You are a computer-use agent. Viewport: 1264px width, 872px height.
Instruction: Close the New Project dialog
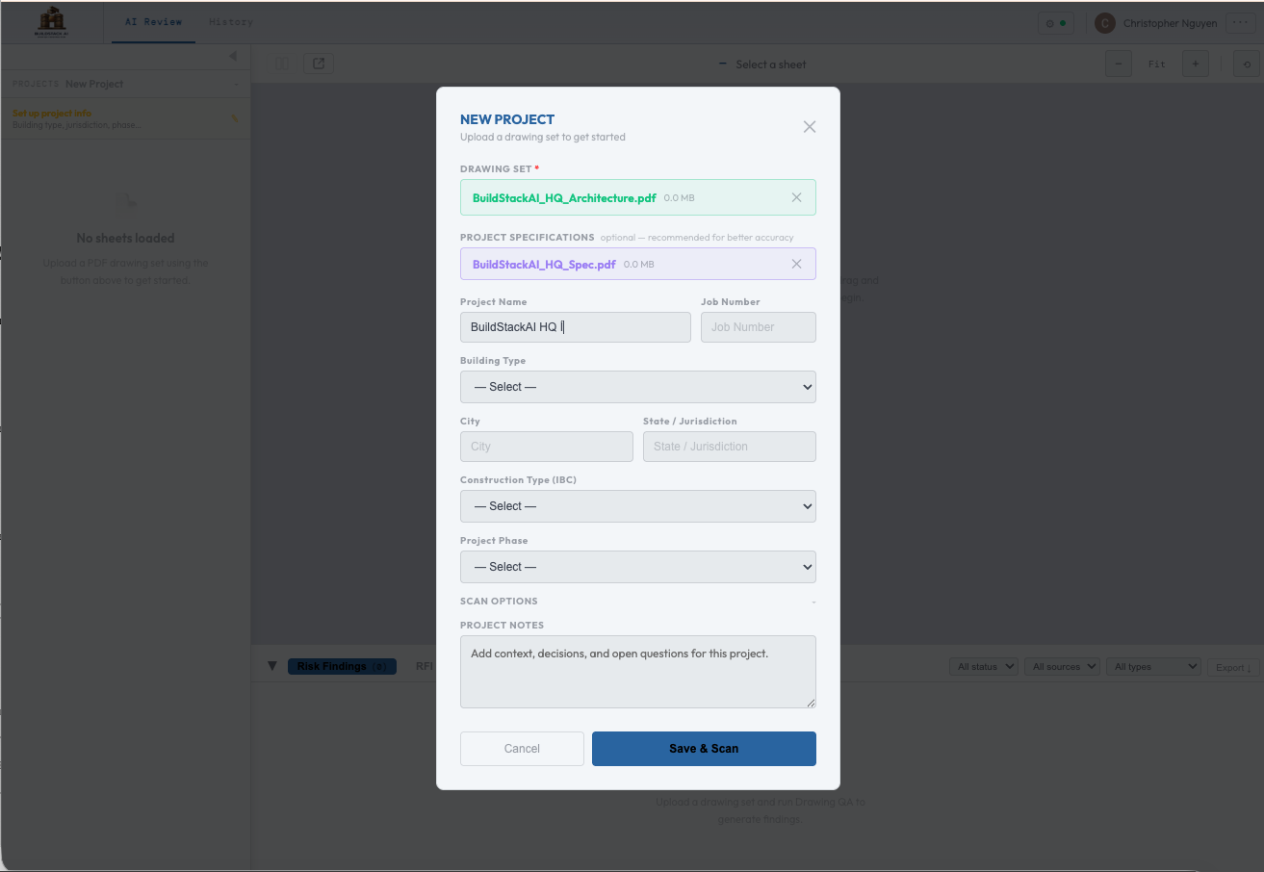tap(809, 127)
